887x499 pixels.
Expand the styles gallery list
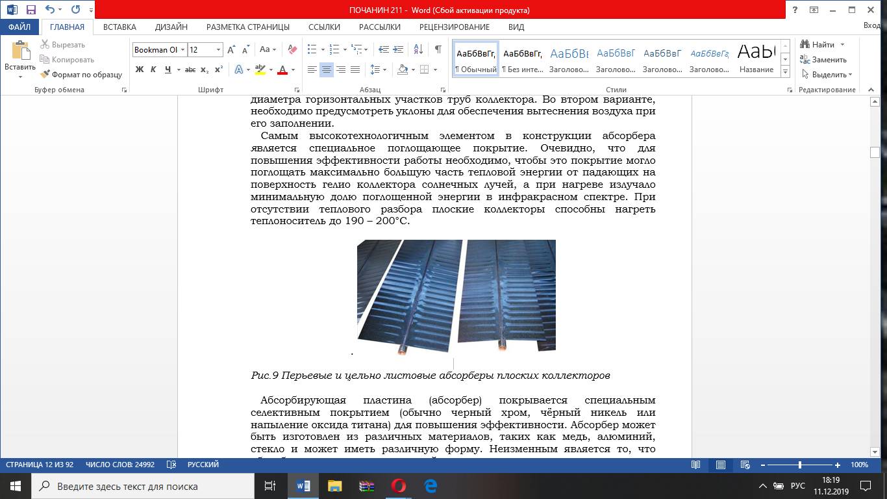[785, 71]
